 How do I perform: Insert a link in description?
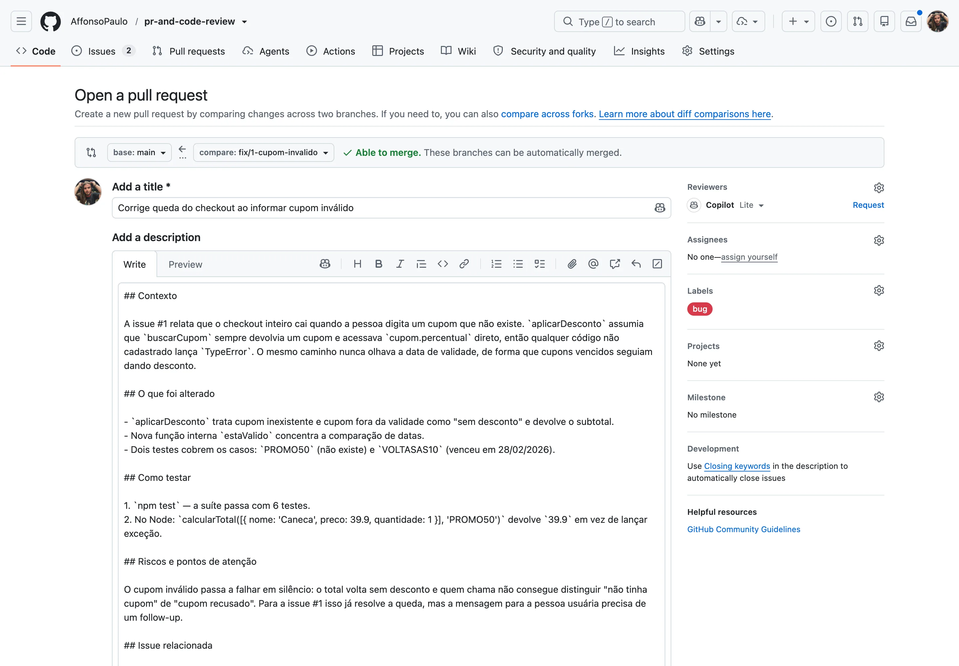[464, 264]
